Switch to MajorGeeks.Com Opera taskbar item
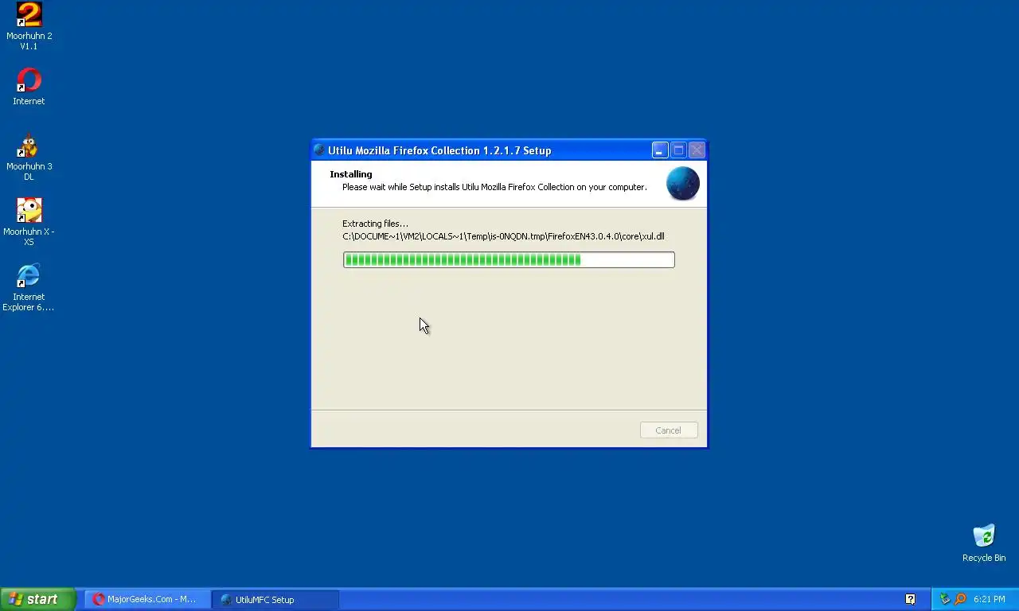The height and width of the screenshot is (611, 1019). [148, 599]
